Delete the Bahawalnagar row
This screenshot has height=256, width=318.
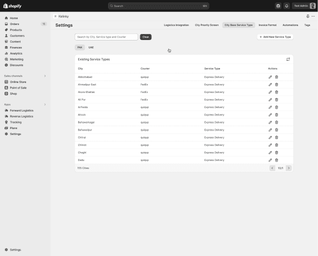tap(276, 122)
